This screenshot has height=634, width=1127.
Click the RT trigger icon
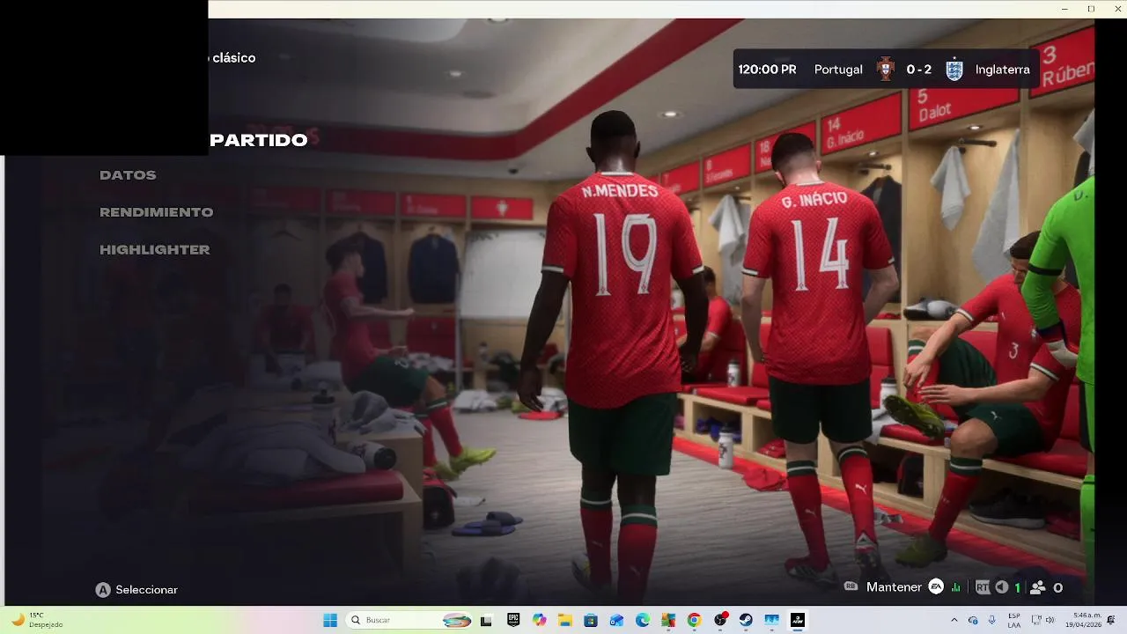[x=983, y=587]
